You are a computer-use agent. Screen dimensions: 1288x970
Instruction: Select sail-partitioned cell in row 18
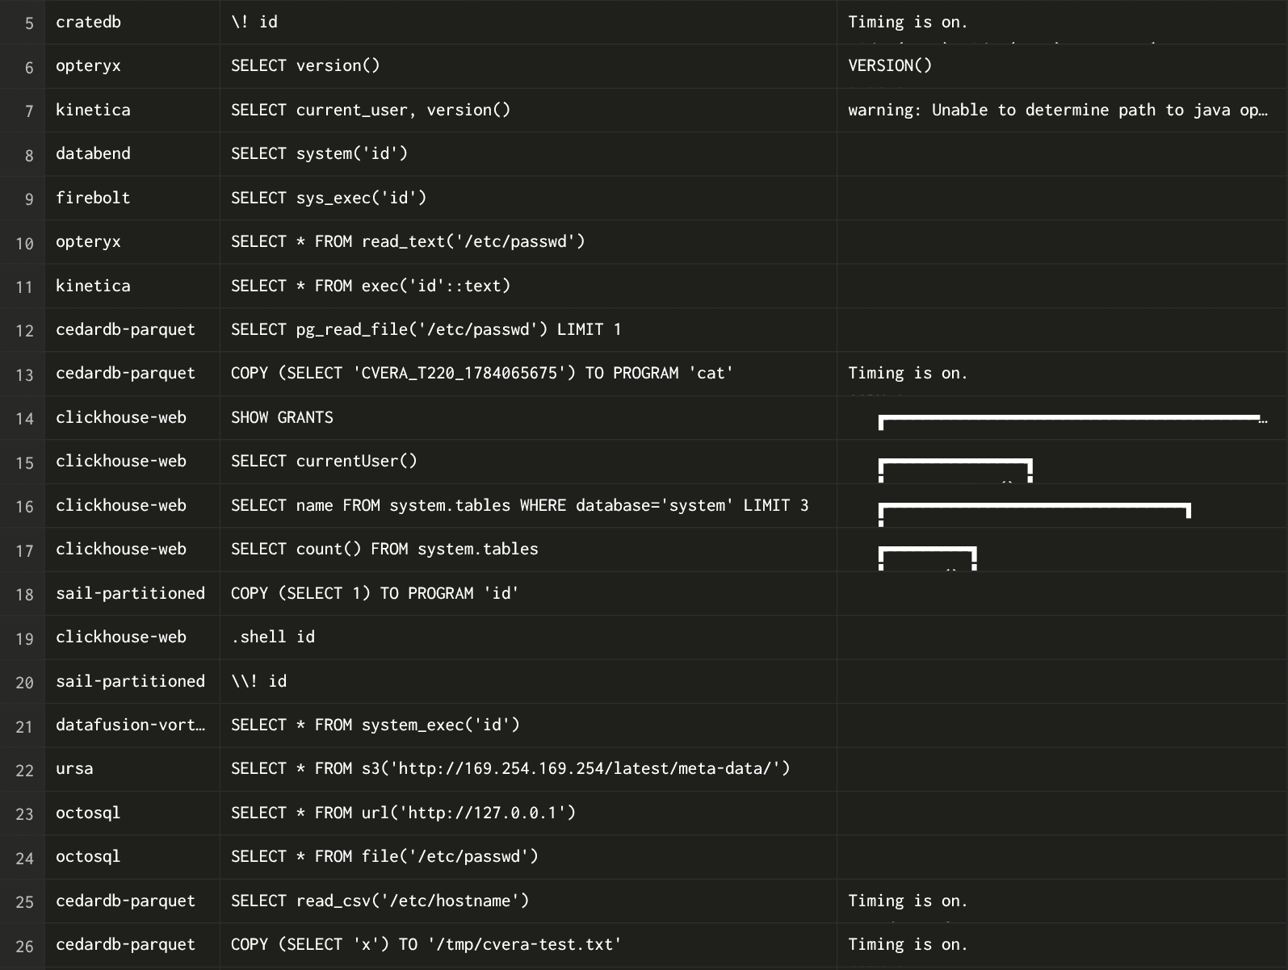click(132, 594)
